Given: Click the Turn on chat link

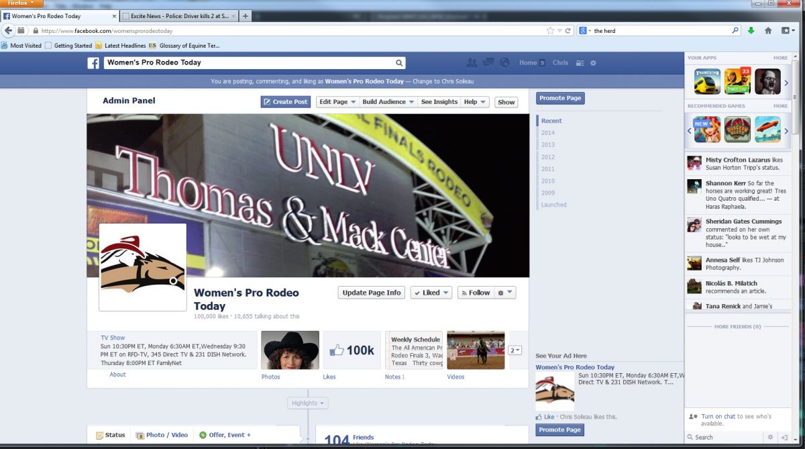Looking at the screenshot, I should click(717, 417).
